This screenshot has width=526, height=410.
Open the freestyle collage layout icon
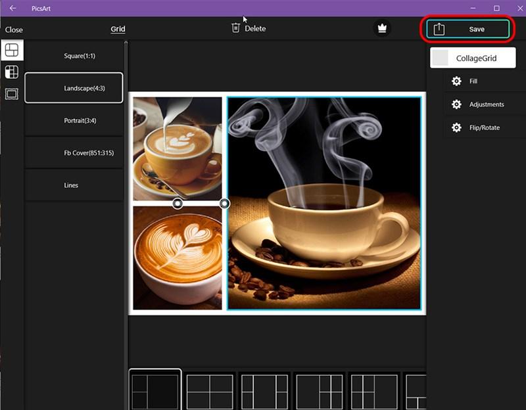coord(11,72)
